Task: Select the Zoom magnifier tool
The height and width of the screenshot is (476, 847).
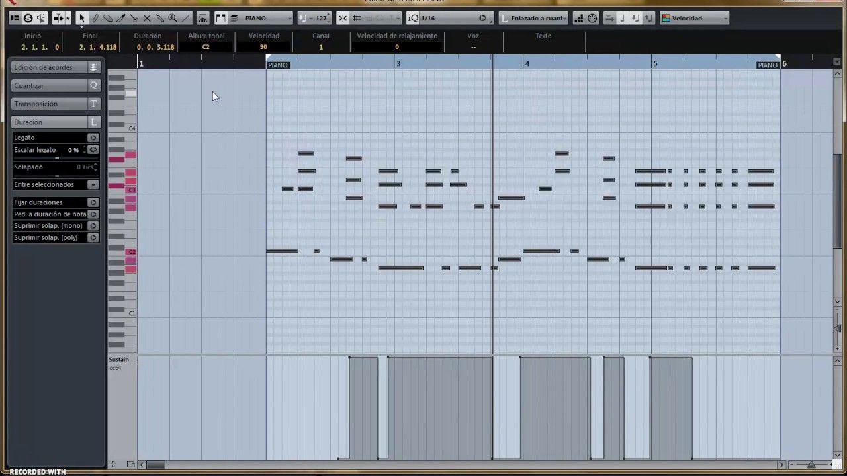Action: 173,18
